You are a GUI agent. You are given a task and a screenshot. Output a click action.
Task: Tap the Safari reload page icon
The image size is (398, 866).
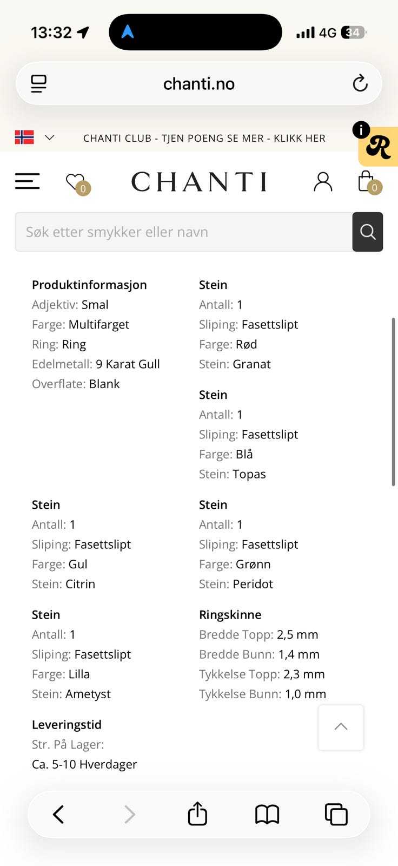360,83
